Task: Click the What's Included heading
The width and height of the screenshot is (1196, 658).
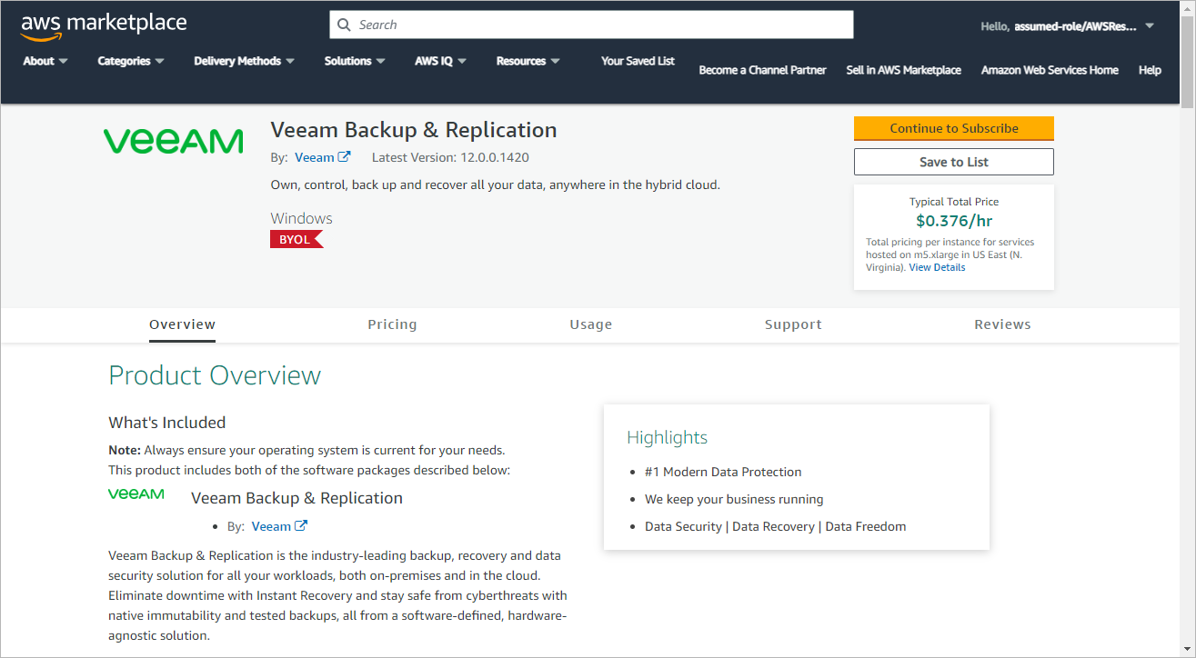Action: click(x=166, y=422)
